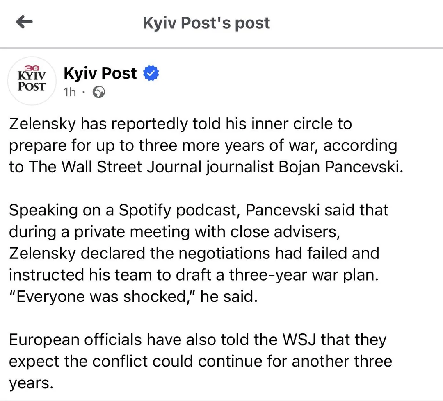Click the globe public audience icon

(99, 92)
